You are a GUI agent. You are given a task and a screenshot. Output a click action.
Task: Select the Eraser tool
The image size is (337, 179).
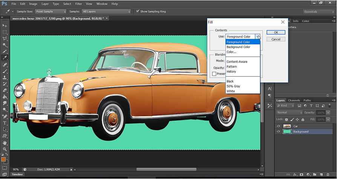pyautogui.click(x=5, y=90)
